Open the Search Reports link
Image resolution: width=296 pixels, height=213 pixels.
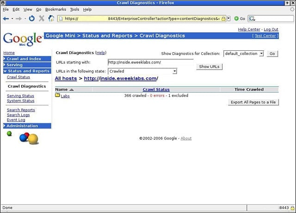click(21, 110)
